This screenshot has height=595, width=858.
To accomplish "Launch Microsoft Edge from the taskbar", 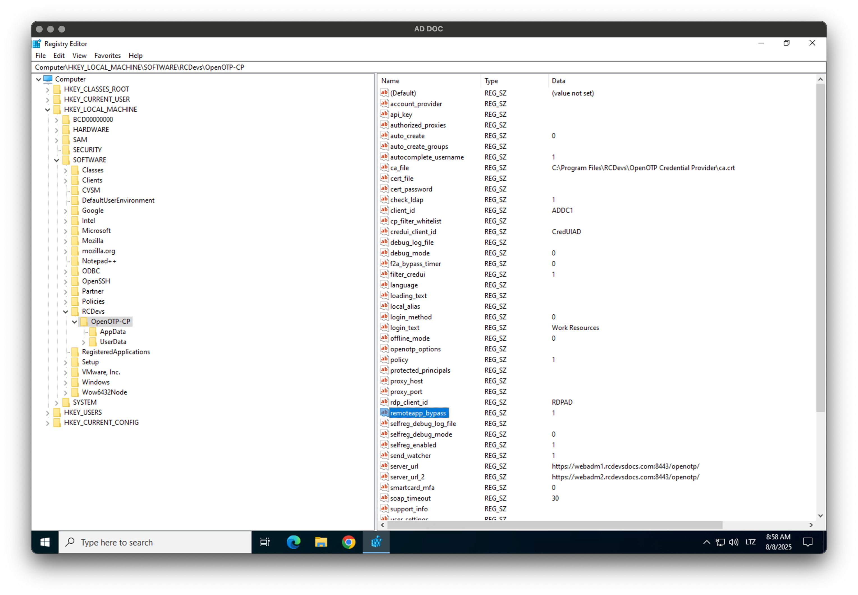I will click(293, 542).
